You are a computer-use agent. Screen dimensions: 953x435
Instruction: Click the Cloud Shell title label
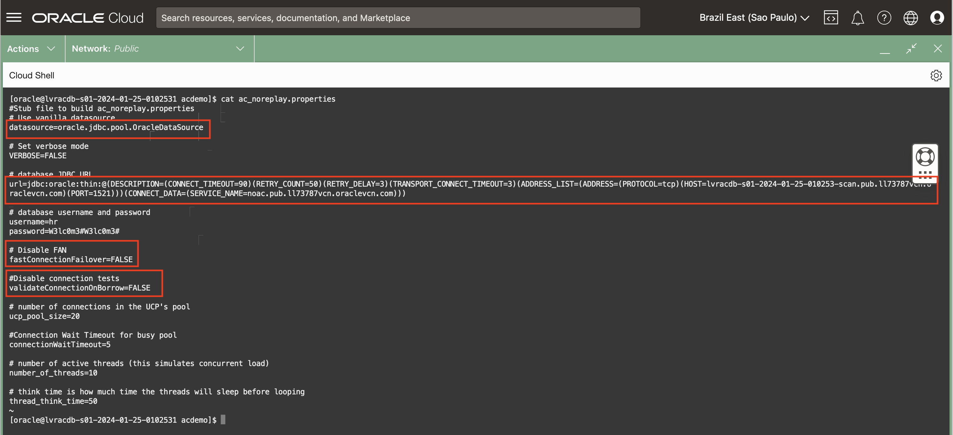(x=32, y=76)
